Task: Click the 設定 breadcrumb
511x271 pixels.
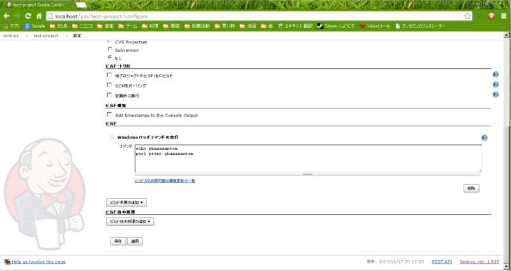Action: (77, 36)
